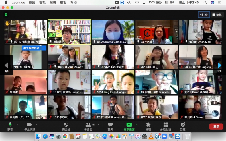226x141 pixels.
Task: Expand video options arrow beside camera
Action: click(37, 125)
